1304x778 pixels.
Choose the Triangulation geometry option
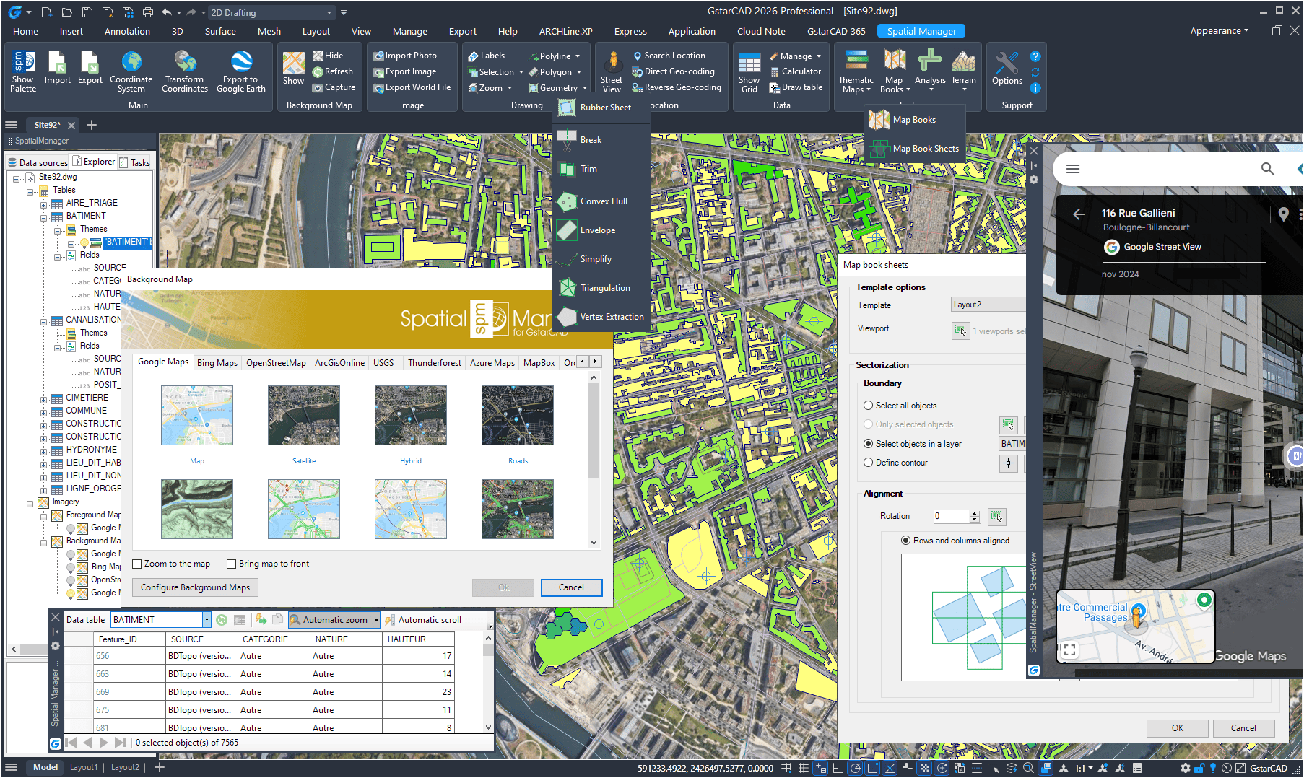coord(604,288)
